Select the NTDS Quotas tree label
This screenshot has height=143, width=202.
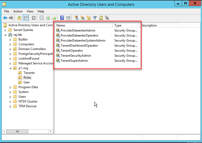point(28,101)
